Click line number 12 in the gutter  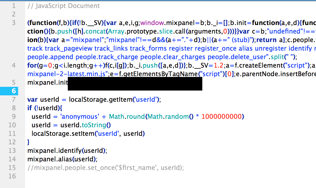coord(12,142)
